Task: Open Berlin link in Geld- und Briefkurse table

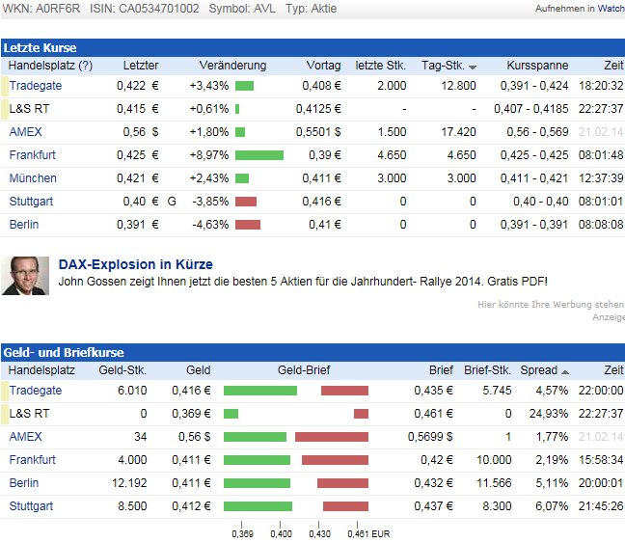Action: tap(24, 483)
